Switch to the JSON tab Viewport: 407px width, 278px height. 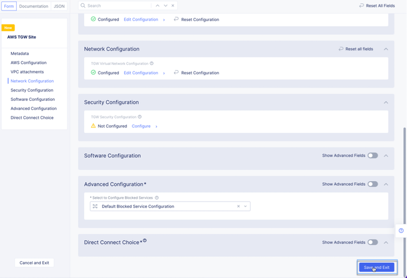point(59,6)
